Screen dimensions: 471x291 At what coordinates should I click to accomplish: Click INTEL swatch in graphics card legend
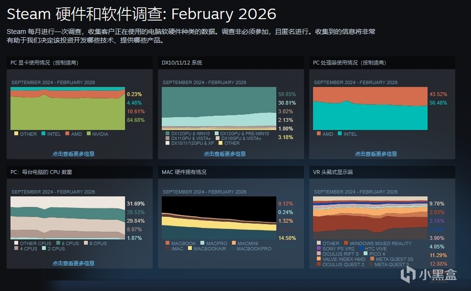pos(43,133)
